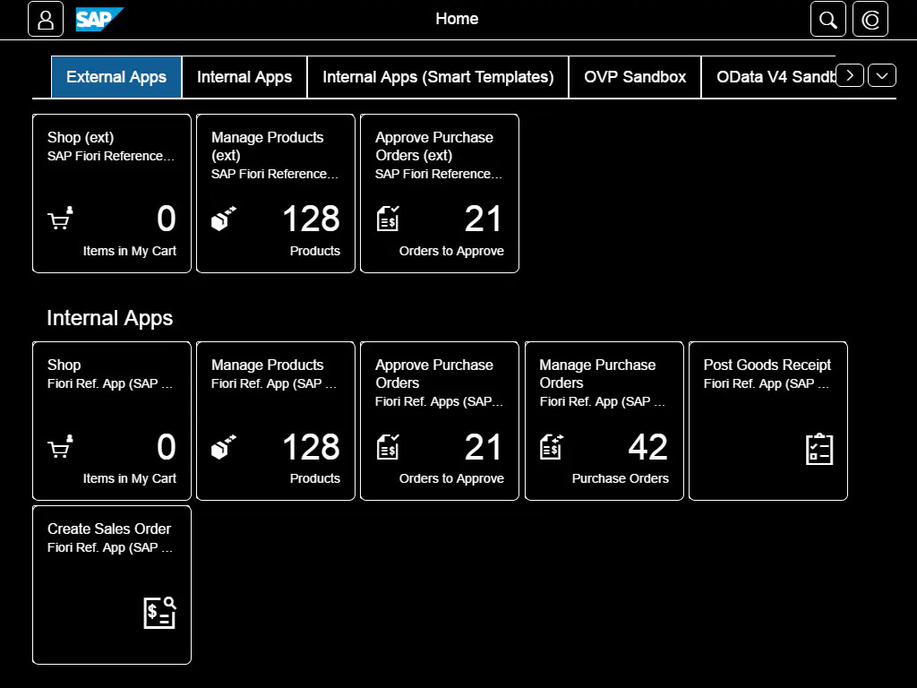917x688 pixels.
Task: Click the 42 Purchase Orders count
Action: (647, 447)
